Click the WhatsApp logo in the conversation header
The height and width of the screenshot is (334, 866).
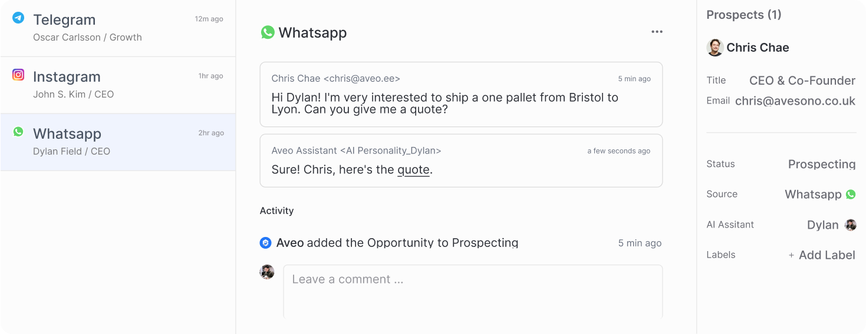[x=268, y=32]
